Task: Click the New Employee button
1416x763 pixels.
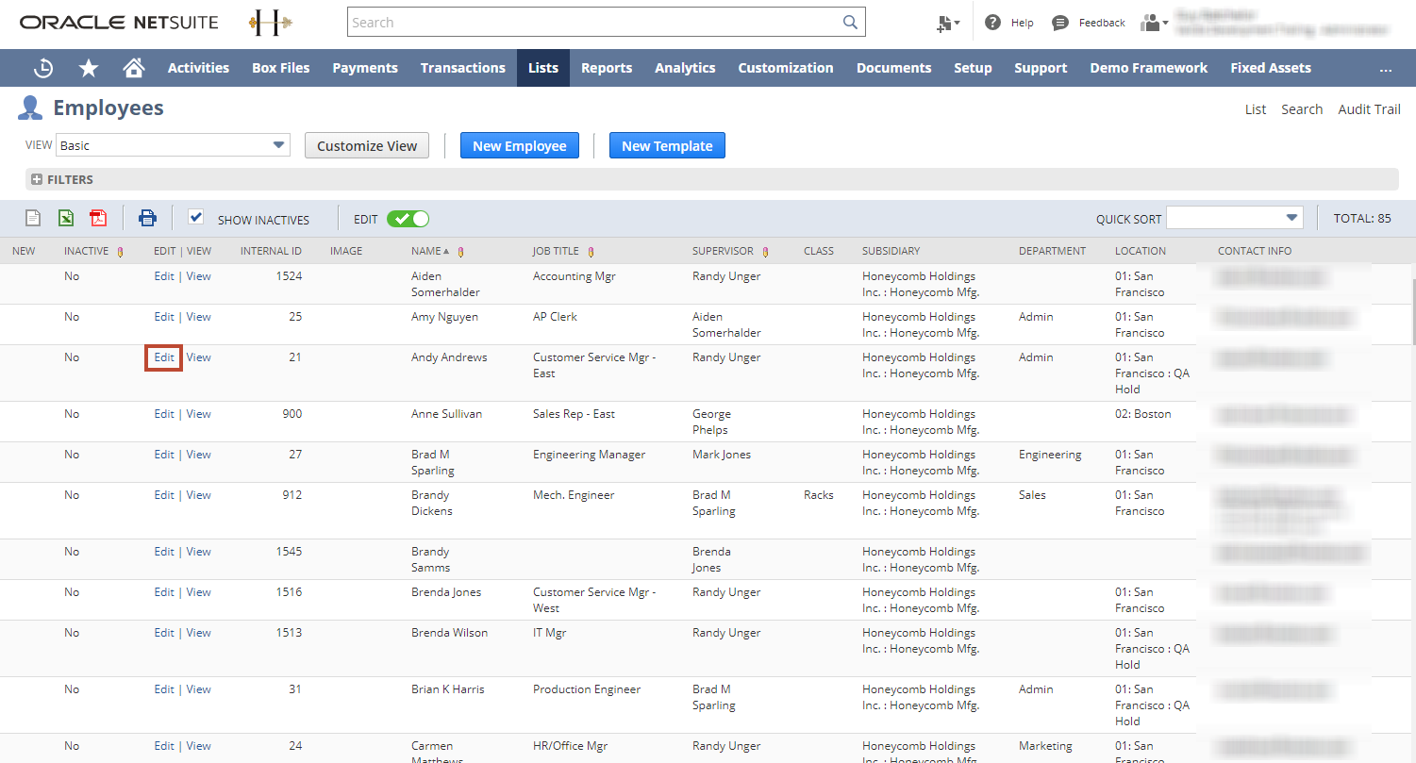Action: 520,145
